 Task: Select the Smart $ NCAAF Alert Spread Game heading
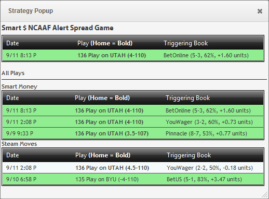coord(58,28)
